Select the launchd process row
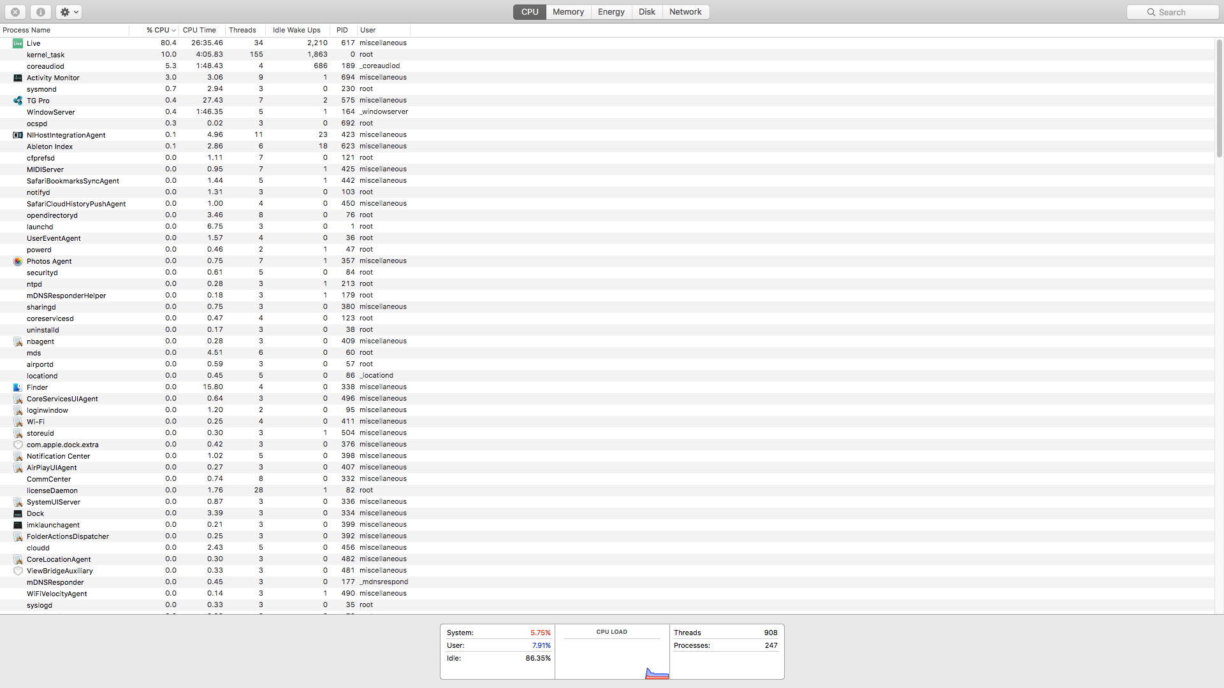The height and width of the screenshot is (688, 1224). point(607,227)
